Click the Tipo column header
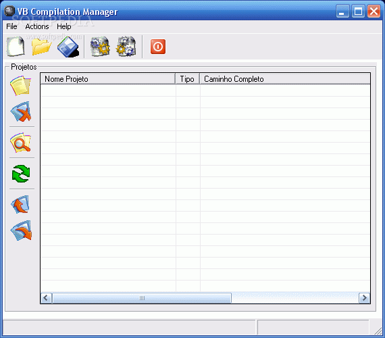The width and height of the screenshot is (385, 338). coord(188,79)
